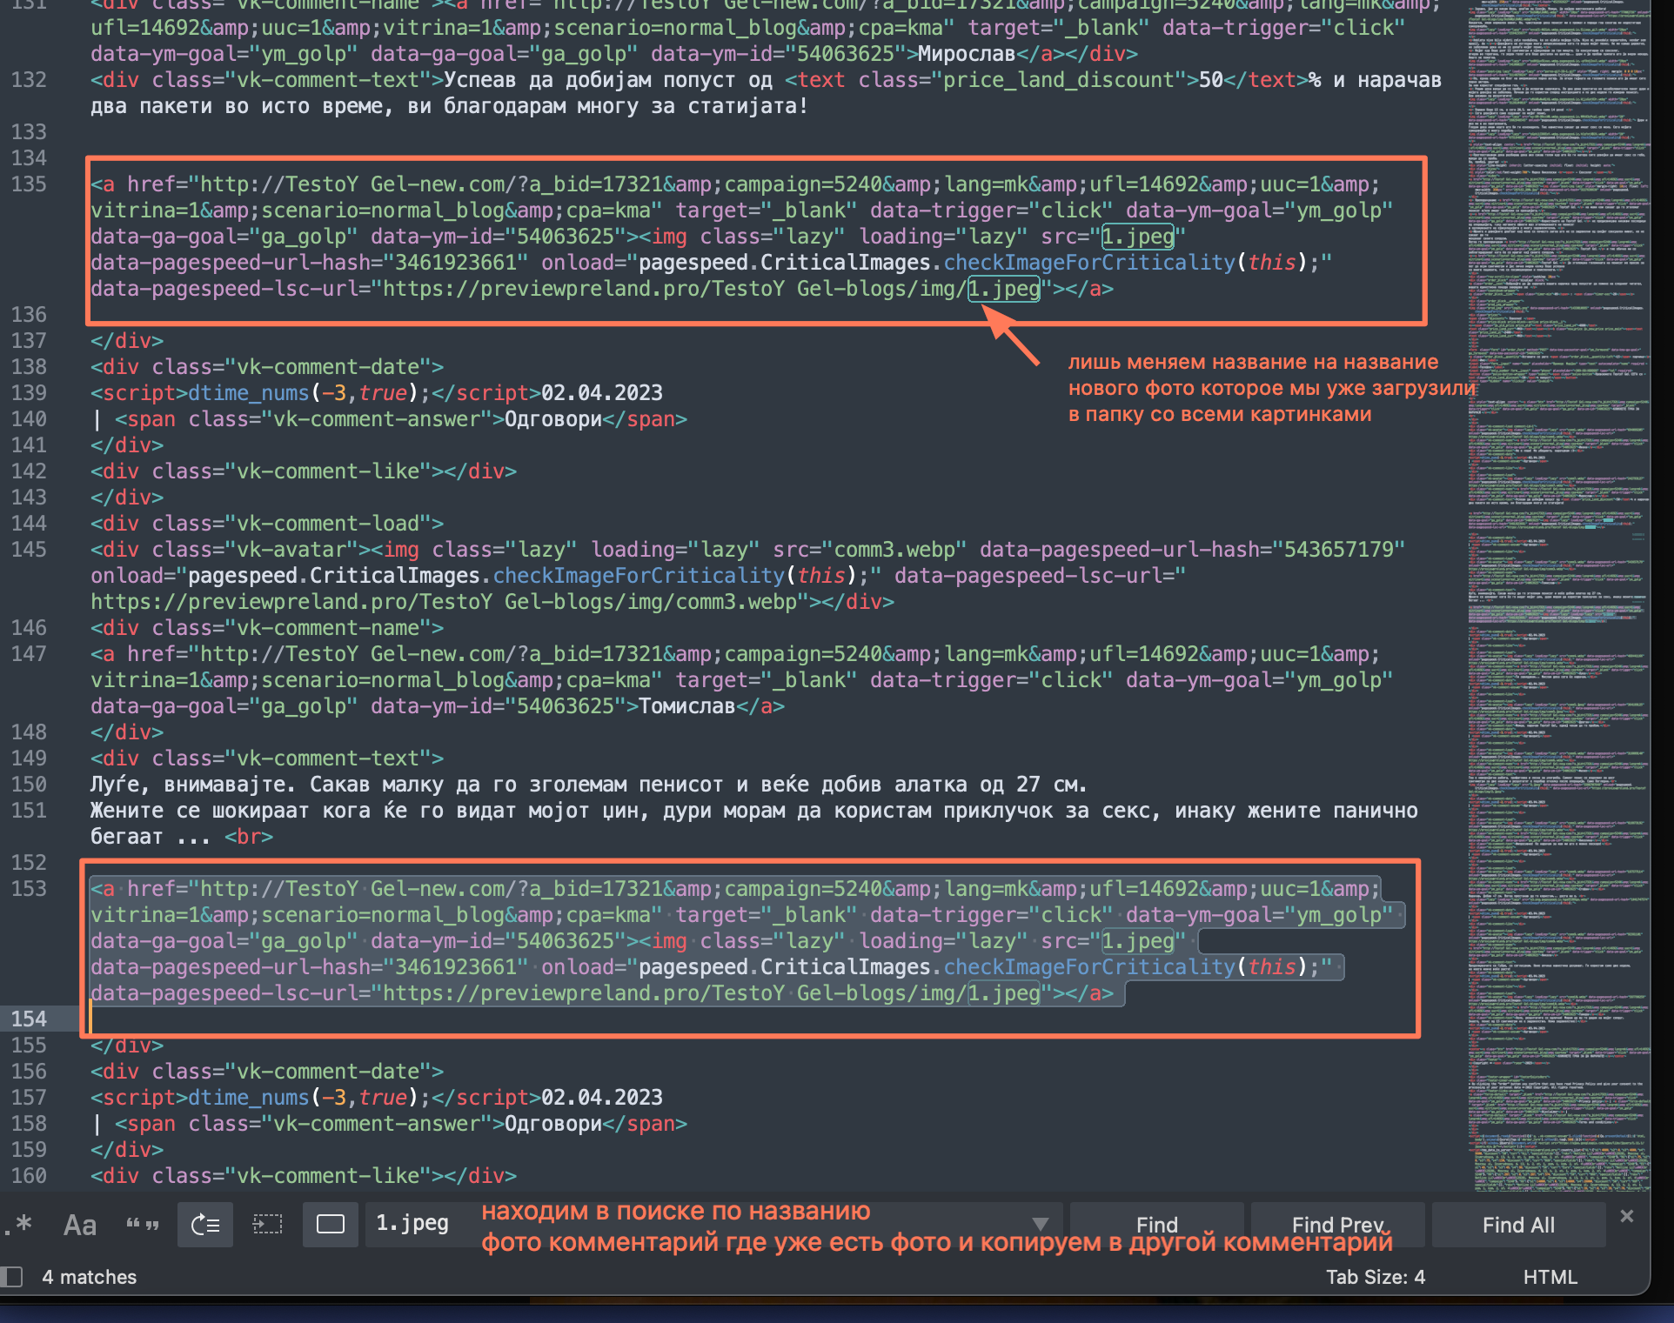The height and width of the screenshot is (1323, 1674).
Task: Click the sidebar toggle icon in status bar
Action: 11,1277
